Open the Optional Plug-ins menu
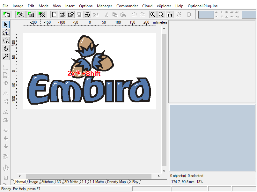This screenshot has height=192, width=257. tap(202, 6)
